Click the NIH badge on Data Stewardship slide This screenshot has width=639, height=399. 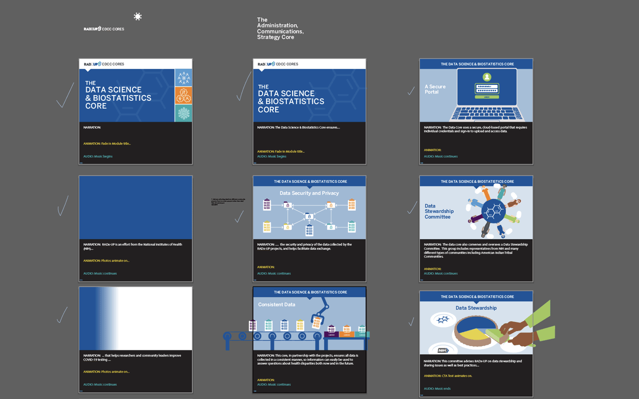pyautogui.click(x=442, y=350)
